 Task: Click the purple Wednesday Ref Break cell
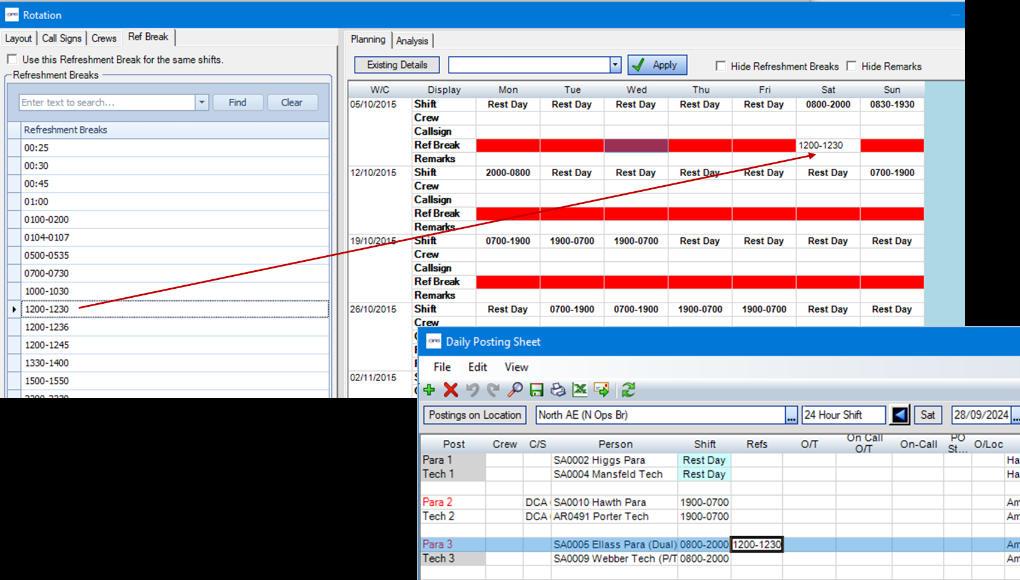coord(635,146)
